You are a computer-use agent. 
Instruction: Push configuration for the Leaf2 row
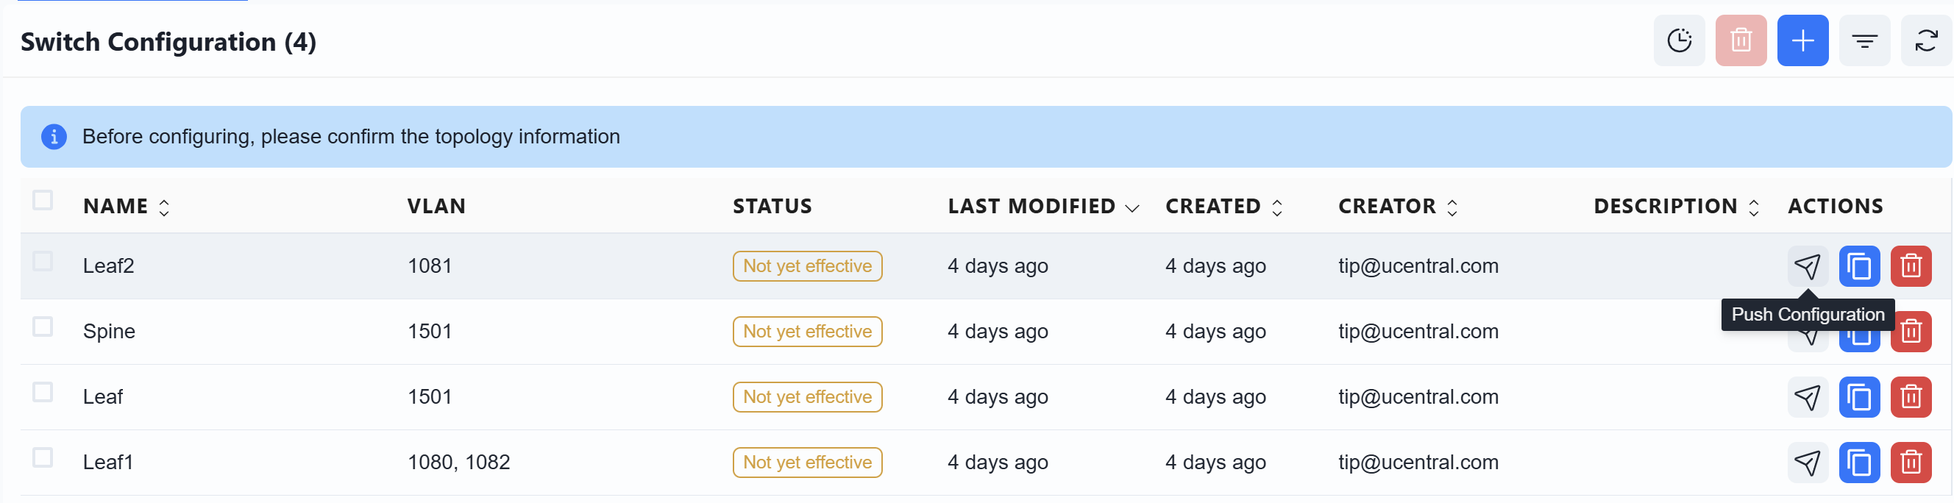1808,266
